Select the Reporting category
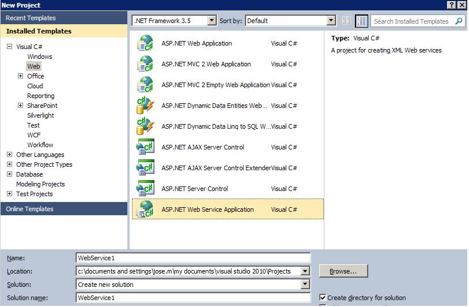This screenshot has height=307, width=469. [x=41, y=96]
